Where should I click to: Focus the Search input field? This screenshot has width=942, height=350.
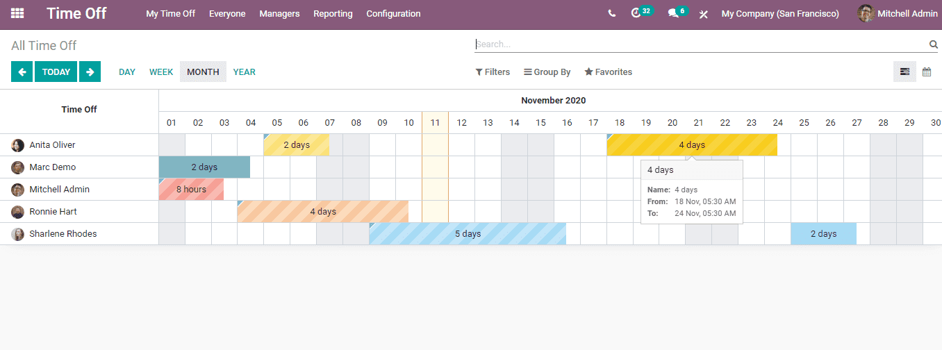[x=700, y=44]
